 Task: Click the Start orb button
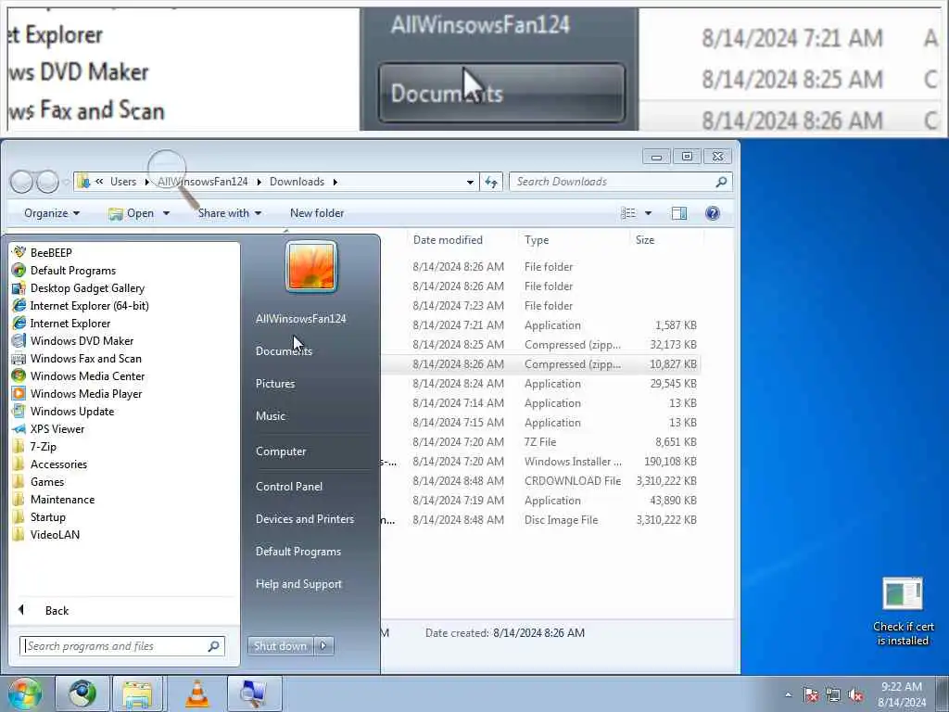click(25, 693)
